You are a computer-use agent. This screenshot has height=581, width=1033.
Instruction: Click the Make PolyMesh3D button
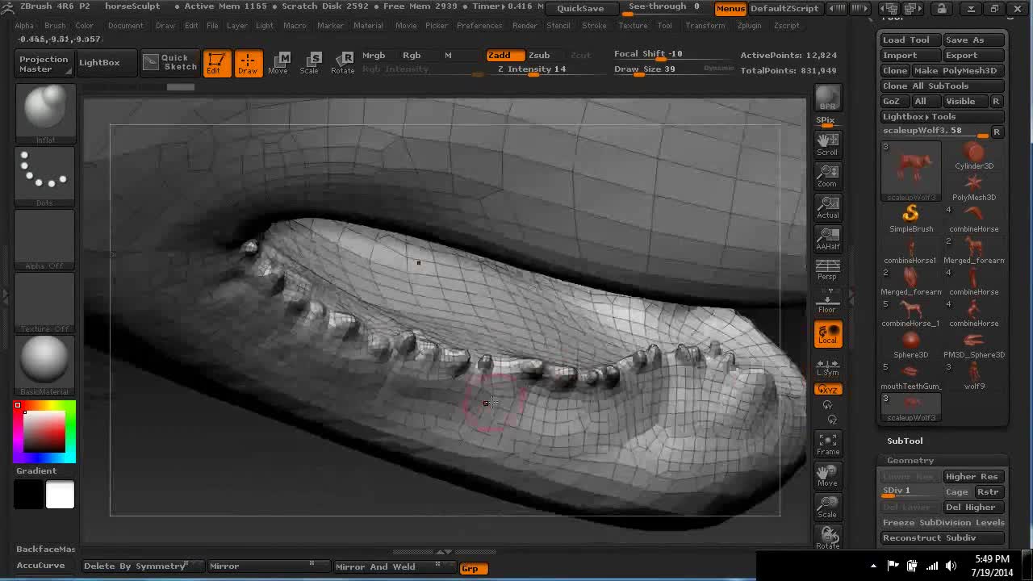pyautogui.click(x=959, y=70)
